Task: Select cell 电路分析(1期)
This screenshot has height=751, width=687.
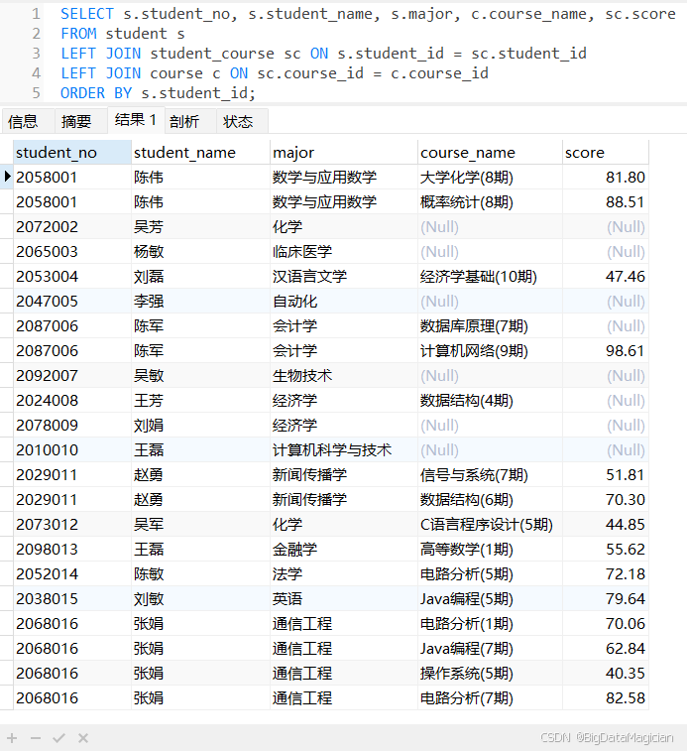Action: pos(490,624)
